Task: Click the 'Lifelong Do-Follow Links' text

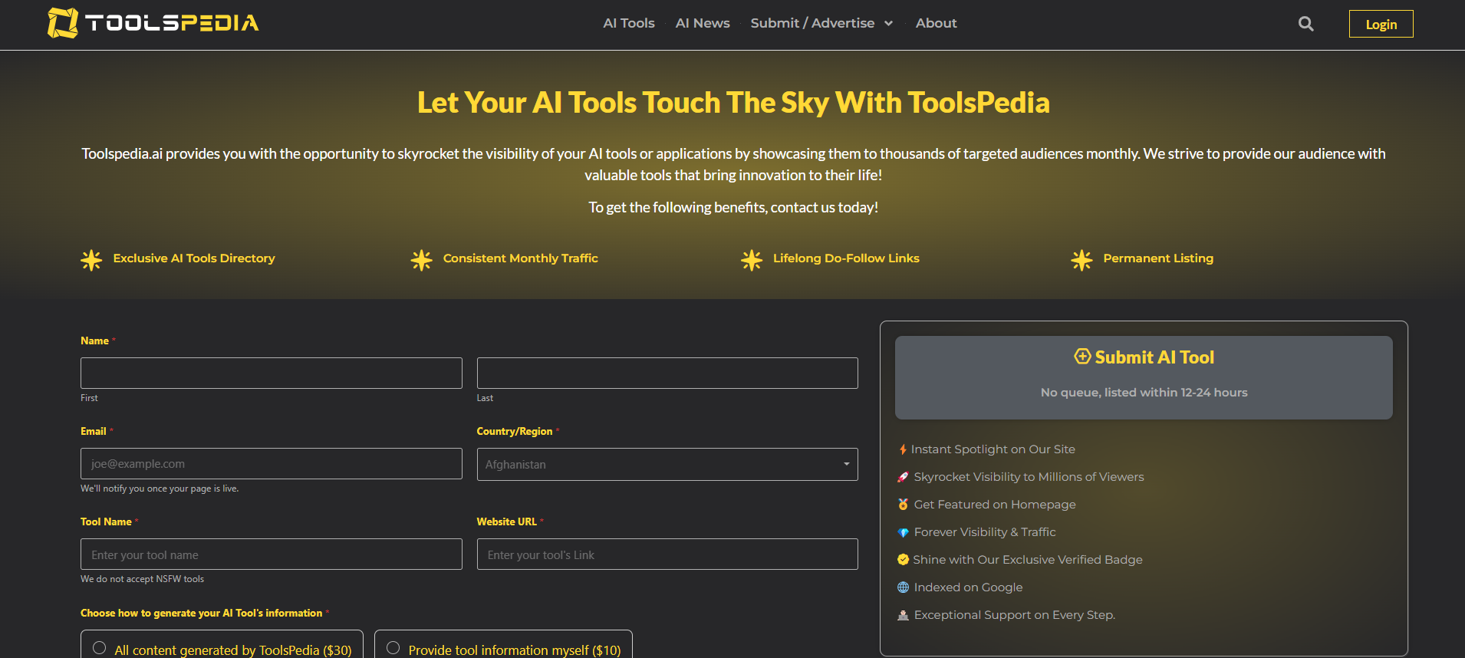Action: click(846, 258)
